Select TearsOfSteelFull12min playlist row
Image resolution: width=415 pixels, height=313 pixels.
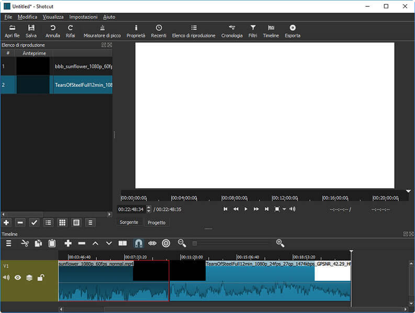(x=57, y=85)
